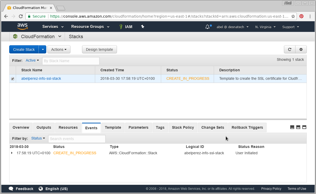Click the Feedback speech bubble icon
This screenshot has height=194, width=316.
tap(11, 189)
